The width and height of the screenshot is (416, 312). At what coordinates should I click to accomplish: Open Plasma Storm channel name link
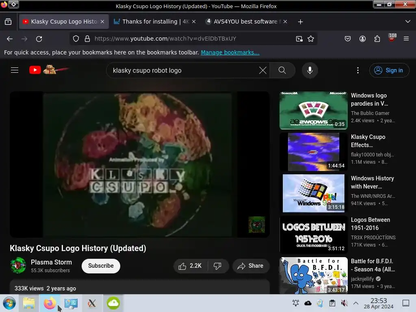tap(51, 262)
